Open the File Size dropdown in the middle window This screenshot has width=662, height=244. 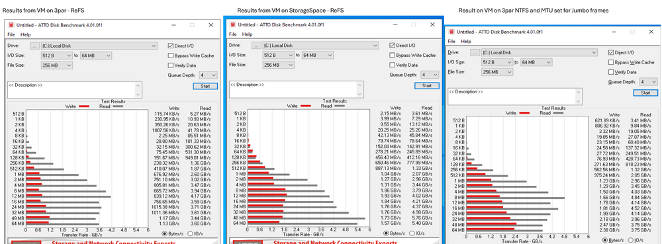pos(279,65)
